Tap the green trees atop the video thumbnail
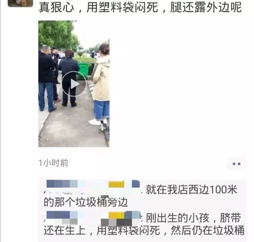 pyautogui.click(x=57, y=34)
